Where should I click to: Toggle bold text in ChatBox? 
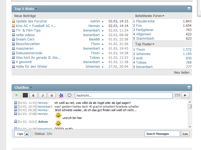click(x=33, y=95)
